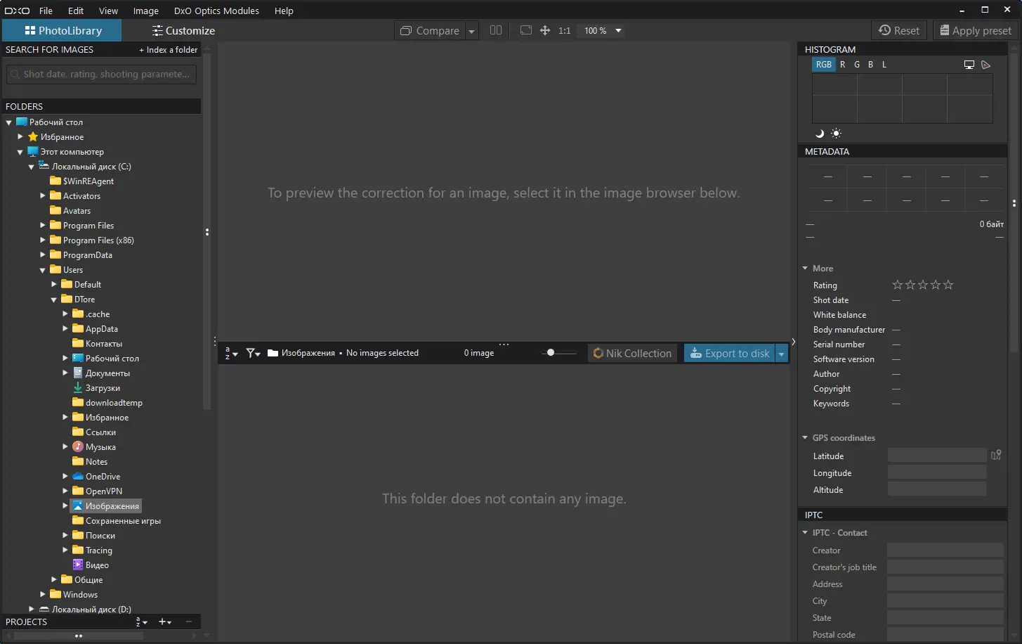Open the View menu
This screenshot has height=644, width=1022.
click(x=108, y=11)
